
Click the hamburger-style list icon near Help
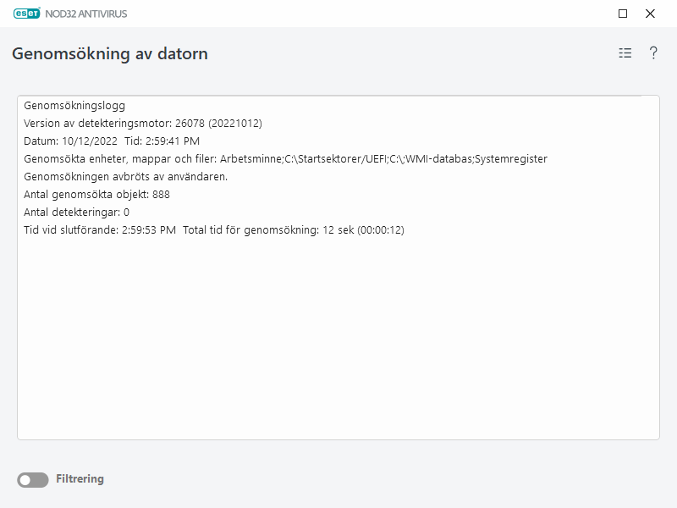[625, 52]
